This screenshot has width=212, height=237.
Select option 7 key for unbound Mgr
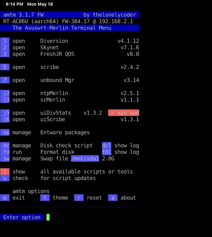coord(5,80)
